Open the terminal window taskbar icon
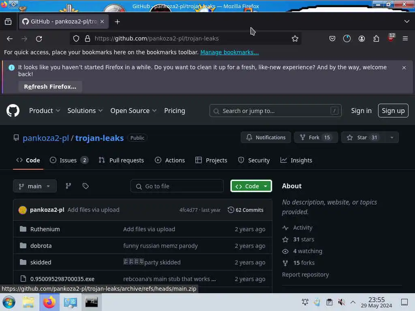Viewport: 415px width, 311px height. tap(91, 302)
